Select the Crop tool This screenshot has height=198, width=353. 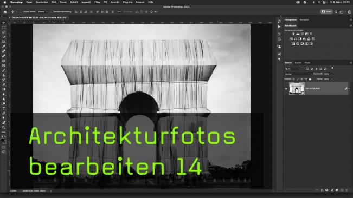click(4, 42)
